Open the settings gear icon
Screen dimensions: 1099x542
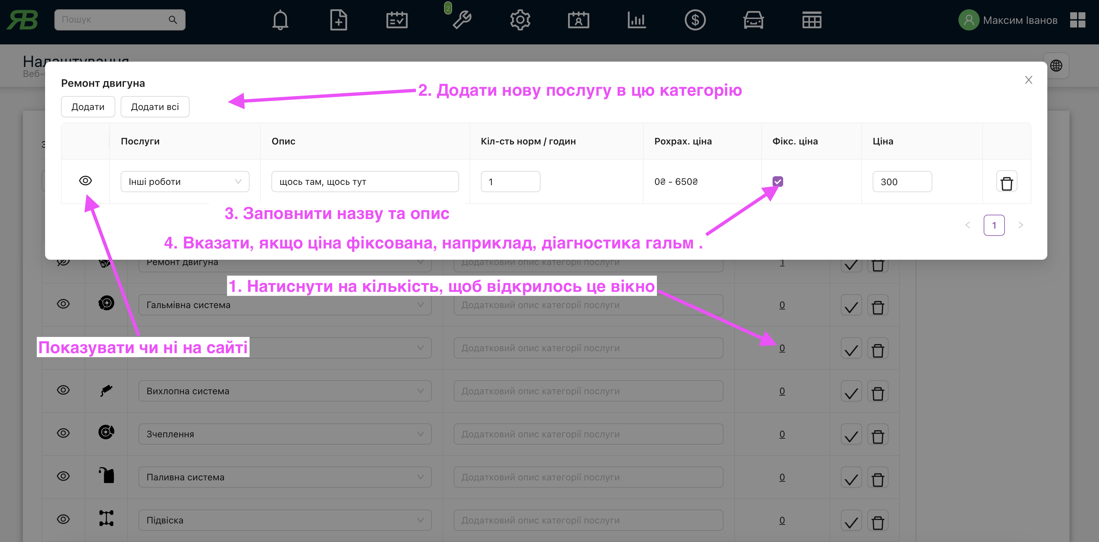(x=520, y=20)
